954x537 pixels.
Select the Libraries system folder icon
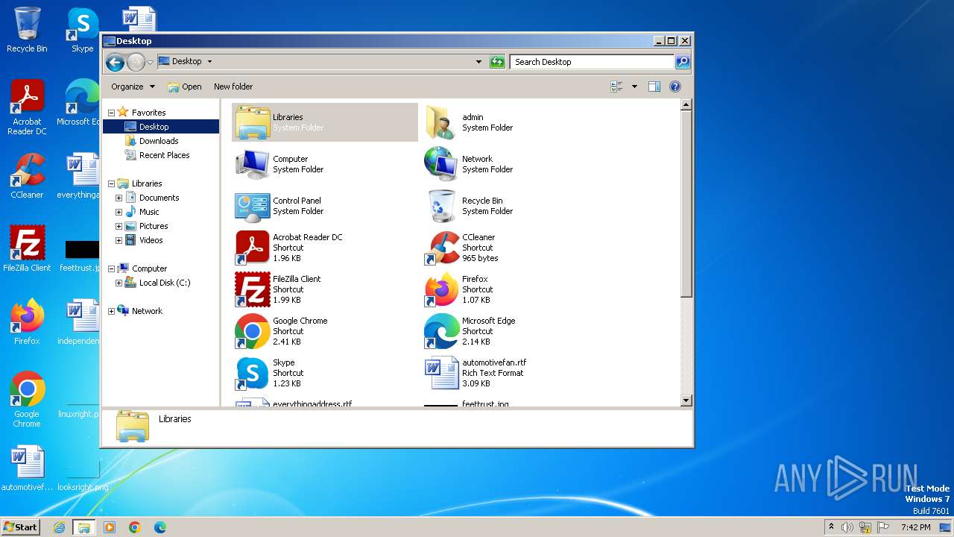253,122
